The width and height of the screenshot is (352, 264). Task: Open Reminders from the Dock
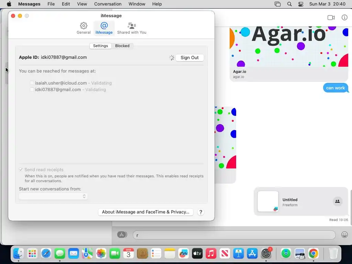[x=156, y=254]
